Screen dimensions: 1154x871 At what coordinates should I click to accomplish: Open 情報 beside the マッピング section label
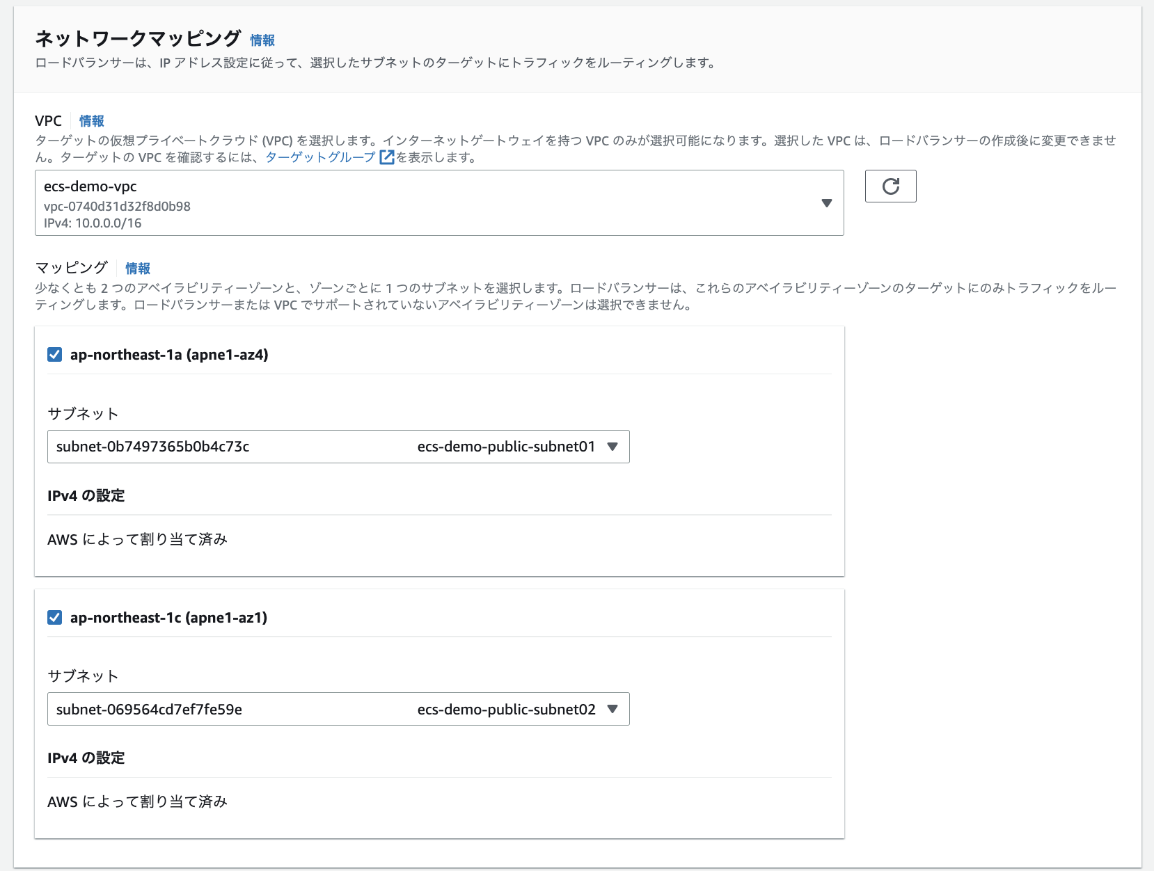click(x=138, y=268)
